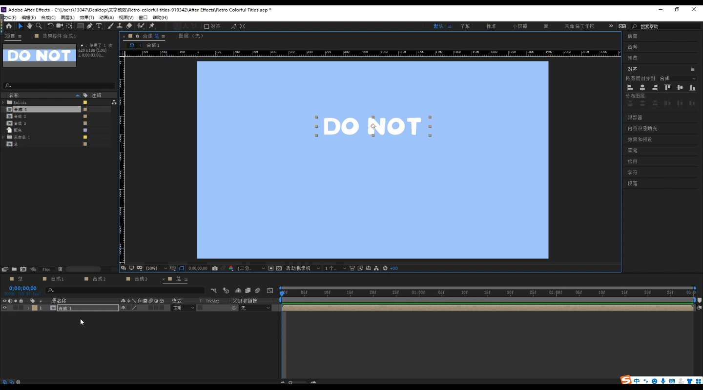This screenshot has height=390, width=703.
Task: Click align top icon in Align panel
Action: tap(667, 88)
